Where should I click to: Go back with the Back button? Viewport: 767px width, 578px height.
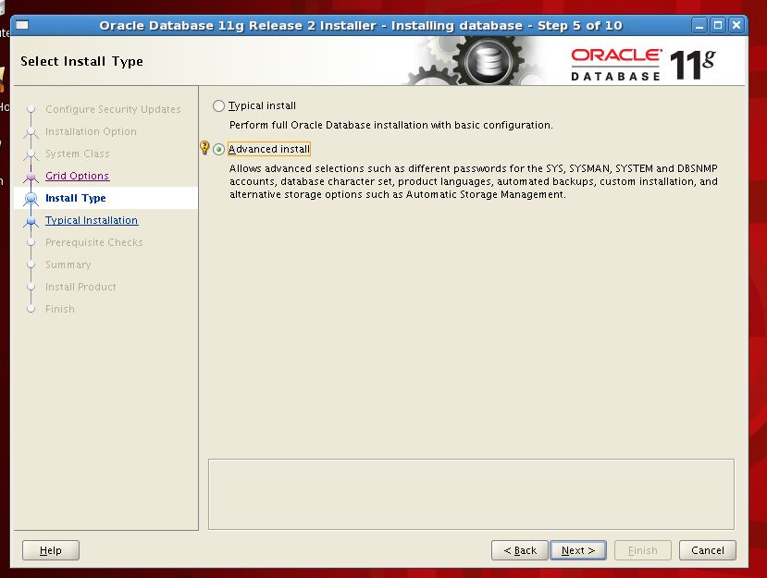(x=519, y=550)
